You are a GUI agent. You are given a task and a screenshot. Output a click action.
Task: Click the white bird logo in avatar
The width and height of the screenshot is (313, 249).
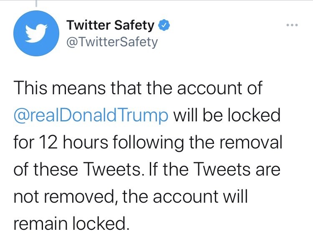click(35, 34)
